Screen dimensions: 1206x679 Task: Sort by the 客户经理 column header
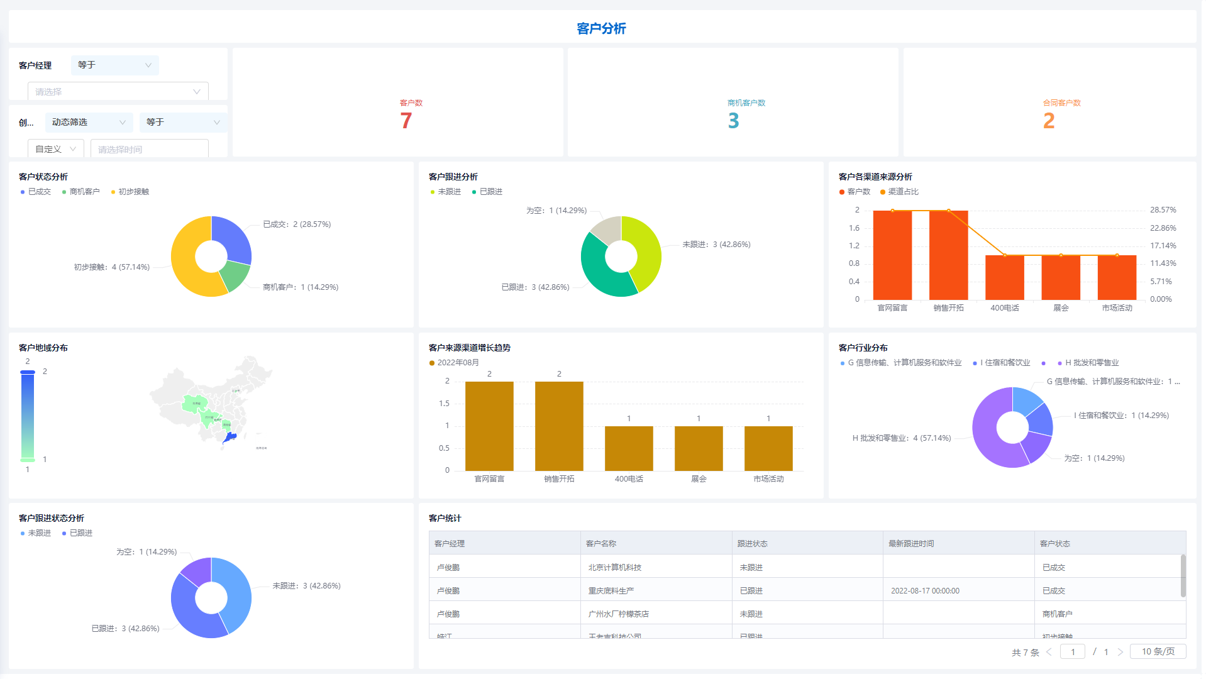click(505, 543)
